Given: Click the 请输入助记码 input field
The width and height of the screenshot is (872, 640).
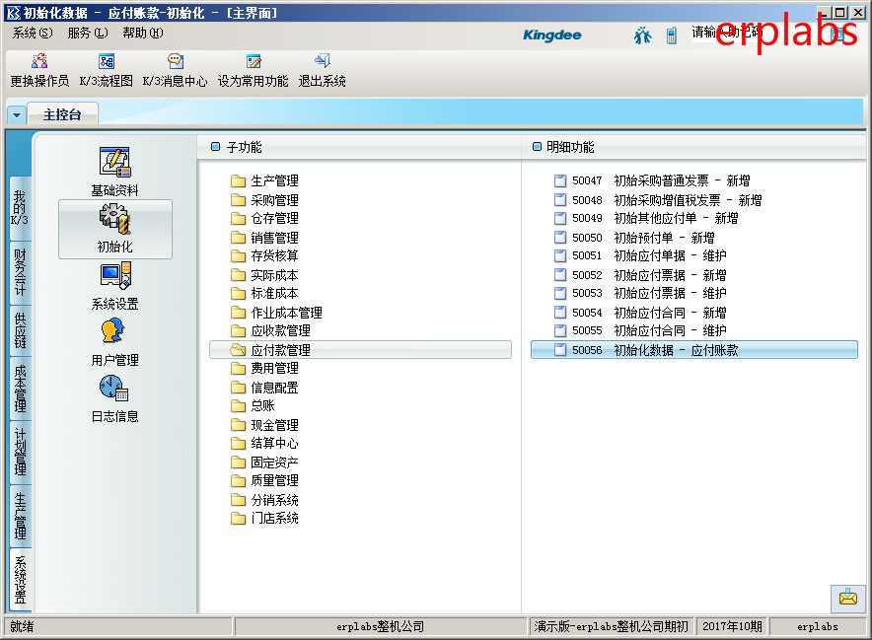Looking at the screenshot, I should point(760,34).
